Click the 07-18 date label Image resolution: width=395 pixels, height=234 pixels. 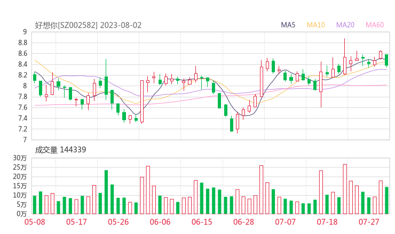coord(327,222)
